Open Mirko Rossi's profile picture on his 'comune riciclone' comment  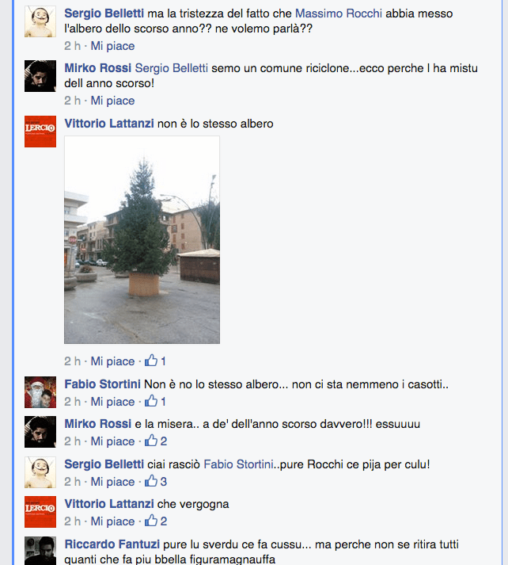point(40,76)
